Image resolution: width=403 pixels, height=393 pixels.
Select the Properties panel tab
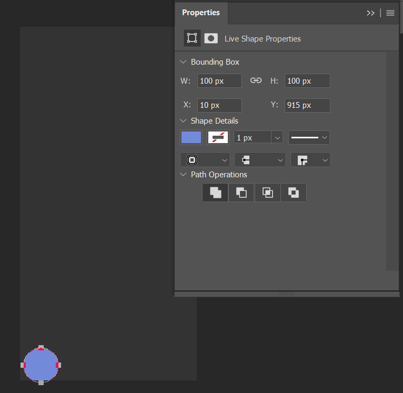point(201,12)
